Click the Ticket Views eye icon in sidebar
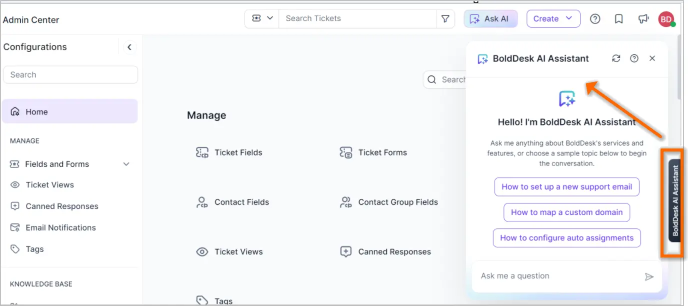 coord(15,184)
